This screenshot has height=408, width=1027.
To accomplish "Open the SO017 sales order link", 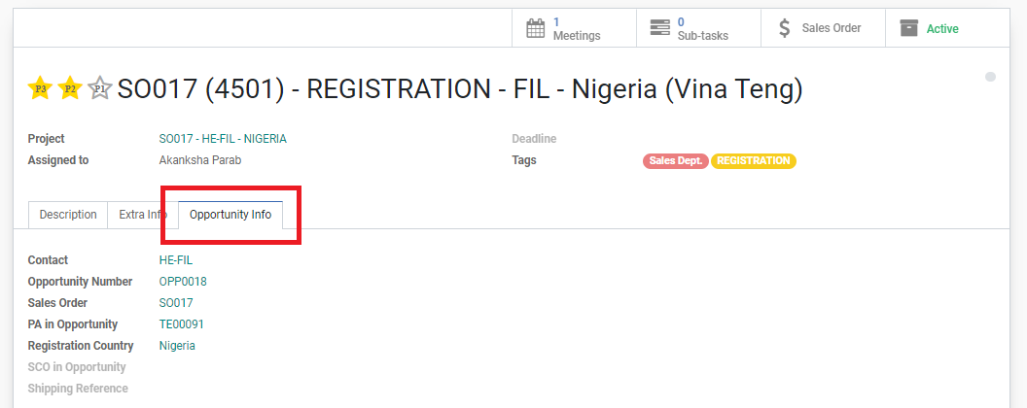I will click(x=176, y=303).
